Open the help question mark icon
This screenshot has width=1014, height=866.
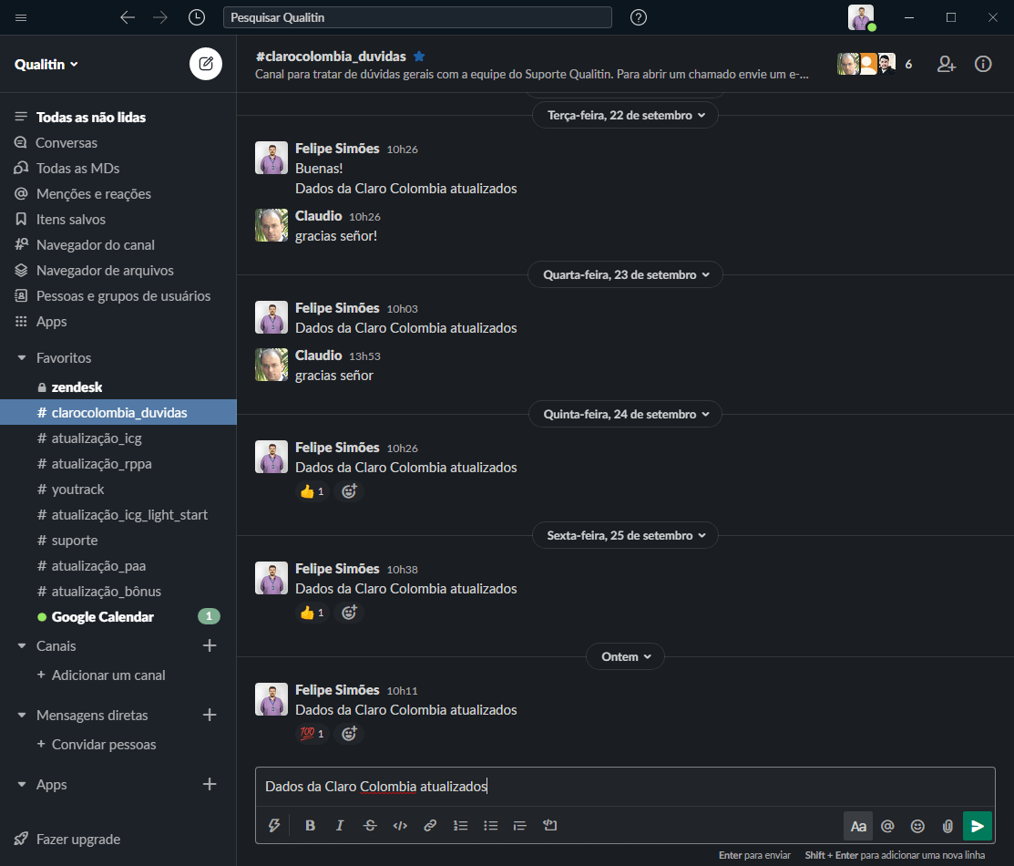click(639, 17)
